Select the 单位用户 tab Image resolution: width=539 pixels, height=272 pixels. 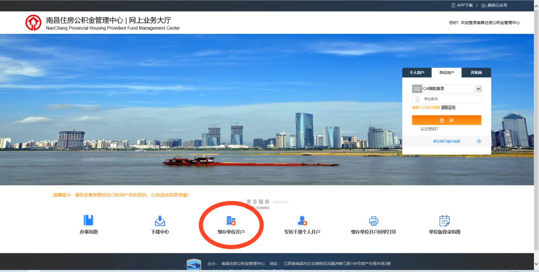pyautogui.click(x=447, y=73)
